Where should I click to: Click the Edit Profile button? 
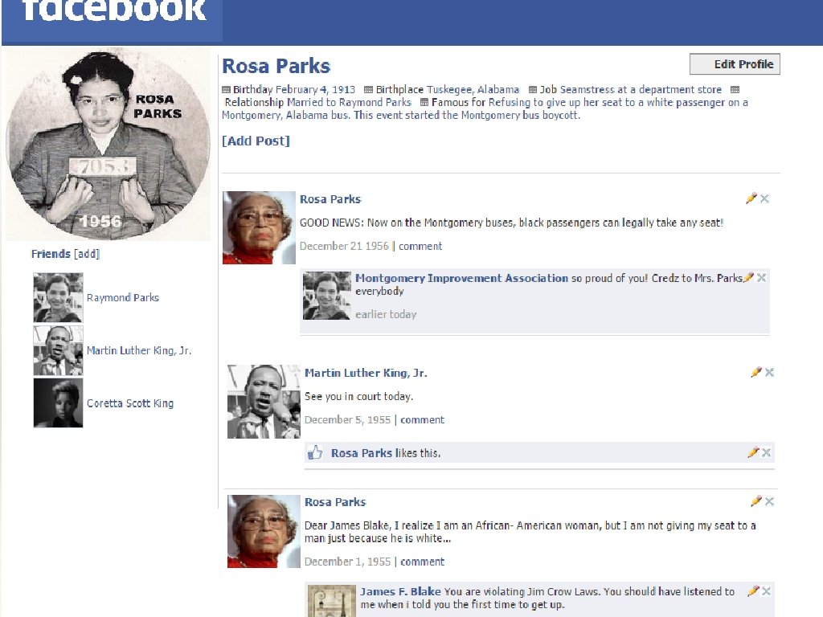point(735,64)
